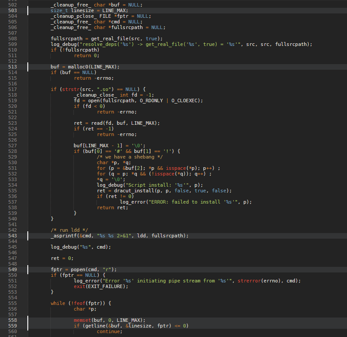Click exit(EXIT_FAILURE) statement
This screenshot has height=337, width=347.
[x=101, y=286]
